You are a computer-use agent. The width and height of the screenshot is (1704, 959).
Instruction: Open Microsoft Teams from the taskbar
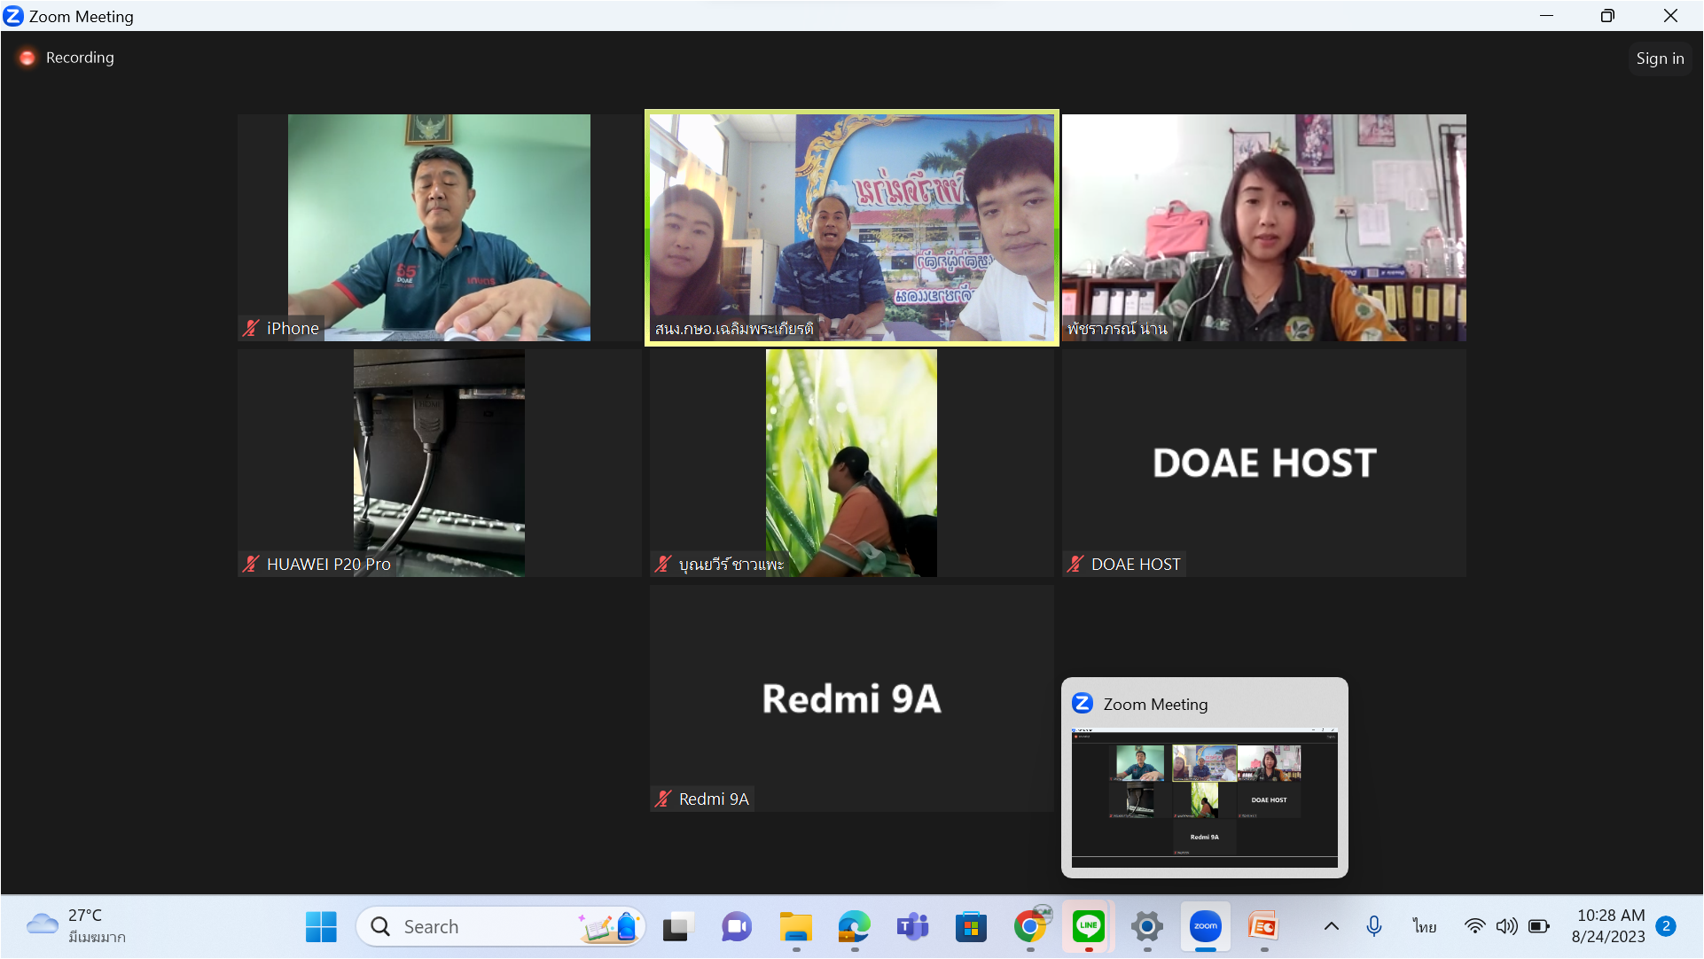(912, 927)
